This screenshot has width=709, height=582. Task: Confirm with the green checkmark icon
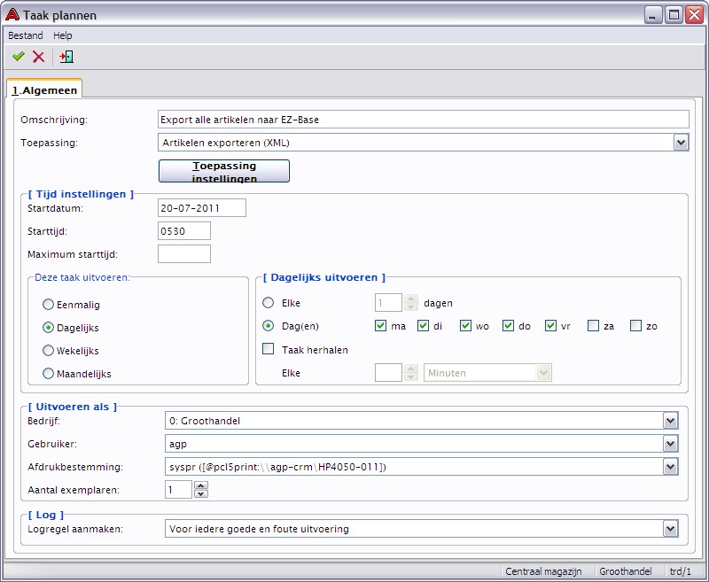pos(19,57)
